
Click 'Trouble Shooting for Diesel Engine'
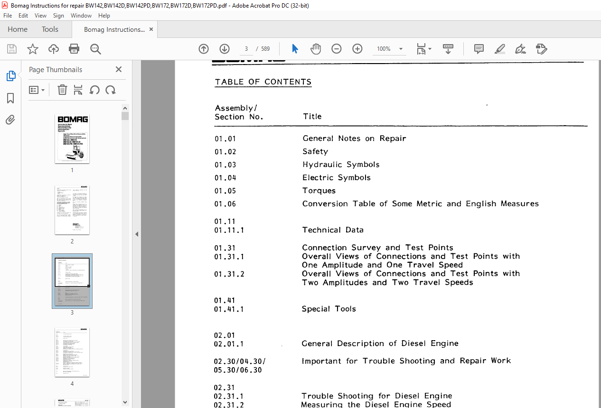coord(377,396)
